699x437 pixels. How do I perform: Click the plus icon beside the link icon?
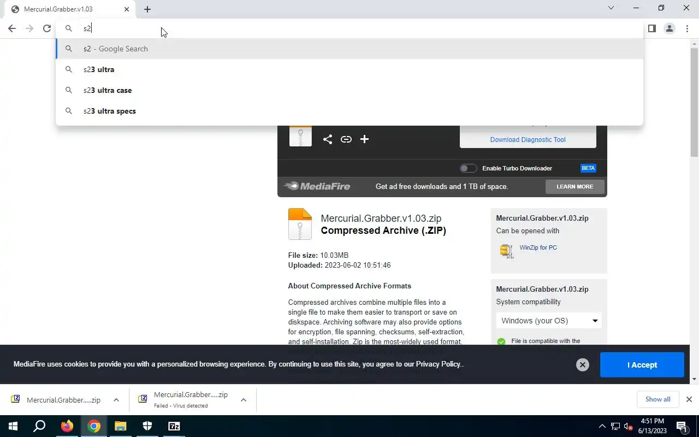tap(364, 139)
